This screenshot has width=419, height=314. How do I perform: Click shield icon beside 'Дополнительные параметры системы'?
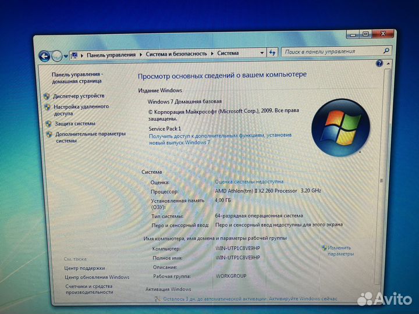[49, 134]
